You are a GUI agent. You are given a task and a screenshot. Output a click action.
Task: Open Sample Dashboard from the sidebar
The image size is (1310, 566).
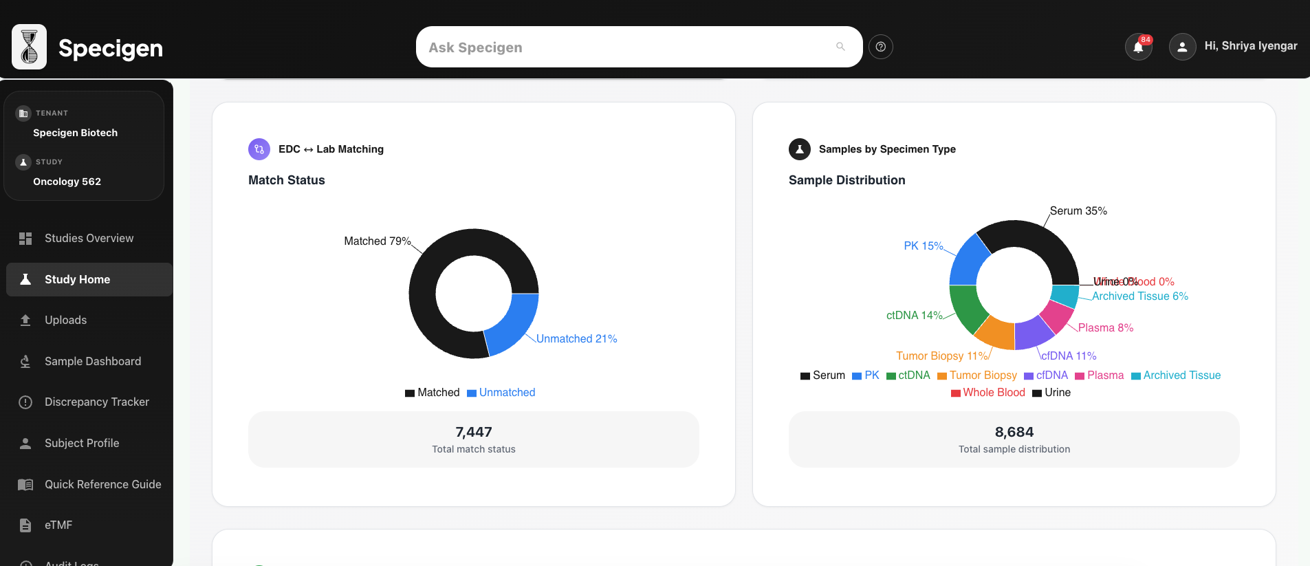(92, 362)
